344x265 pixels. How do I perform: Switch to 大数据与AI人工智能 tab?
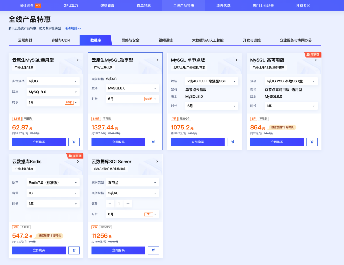point(208,40)
